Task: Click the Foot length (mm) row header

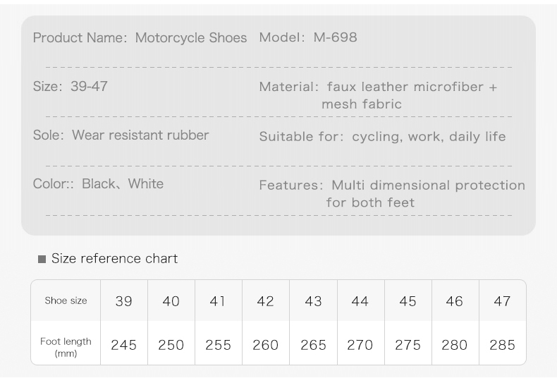Action: coord(66,346)
